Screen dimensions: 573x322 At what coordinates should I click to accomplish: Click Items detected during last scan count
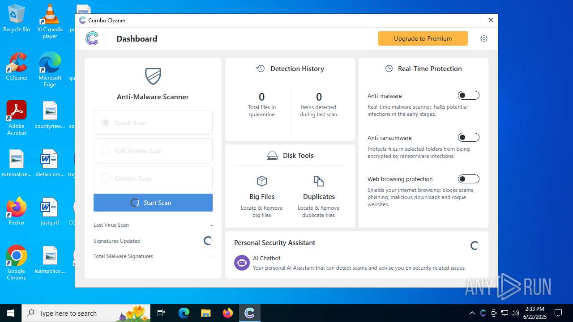(x=319, y=97)
